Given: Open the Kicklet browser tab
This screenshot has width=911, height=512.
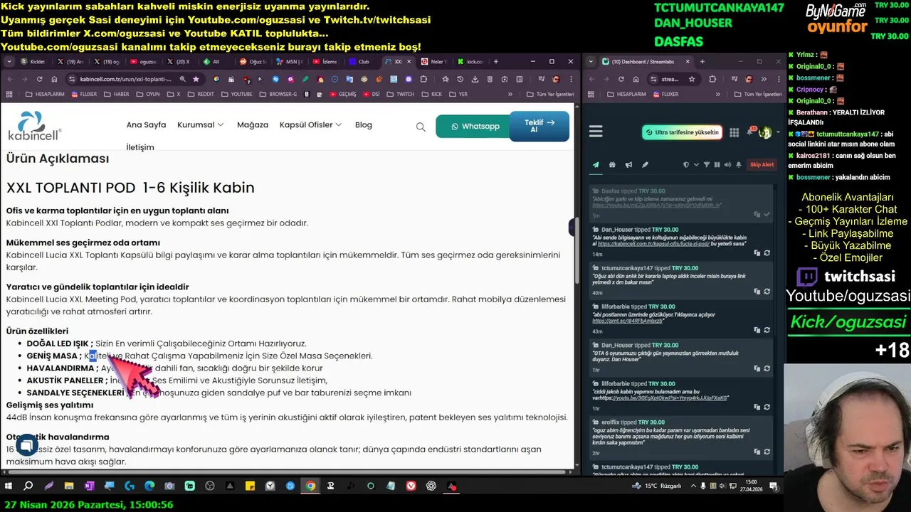Looking at the screenshot, I should click(x=33, y=62).
